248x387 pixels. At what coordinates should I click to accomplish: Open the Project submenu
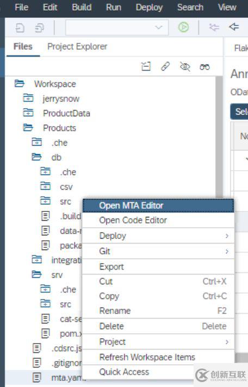[158, 342]
